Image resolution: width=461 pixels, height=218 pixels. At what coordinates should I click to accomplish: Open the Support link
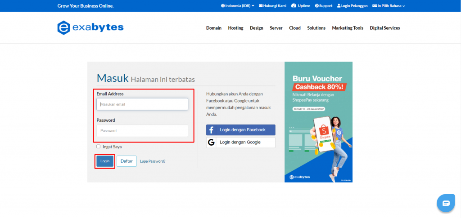(x=324, y=6)
